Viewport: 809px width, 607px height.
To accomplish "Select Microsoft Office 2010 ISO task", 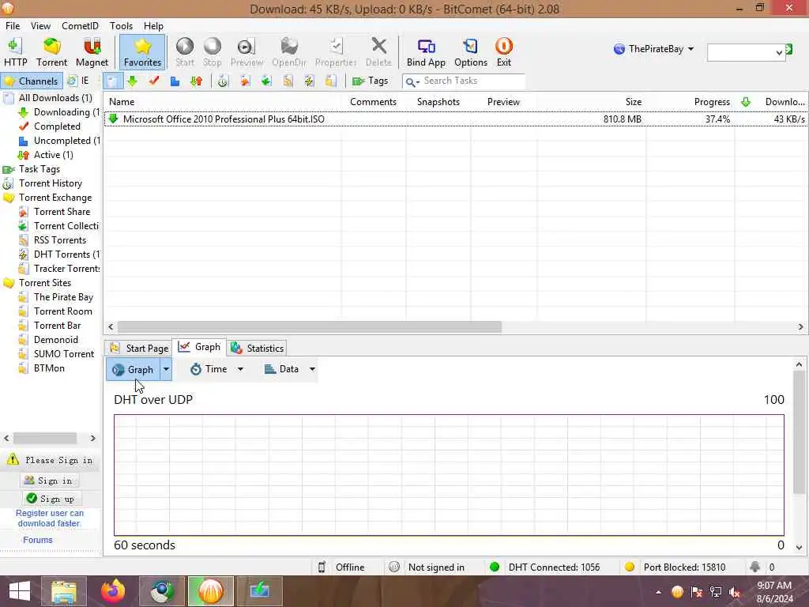I will click(456, 119).
